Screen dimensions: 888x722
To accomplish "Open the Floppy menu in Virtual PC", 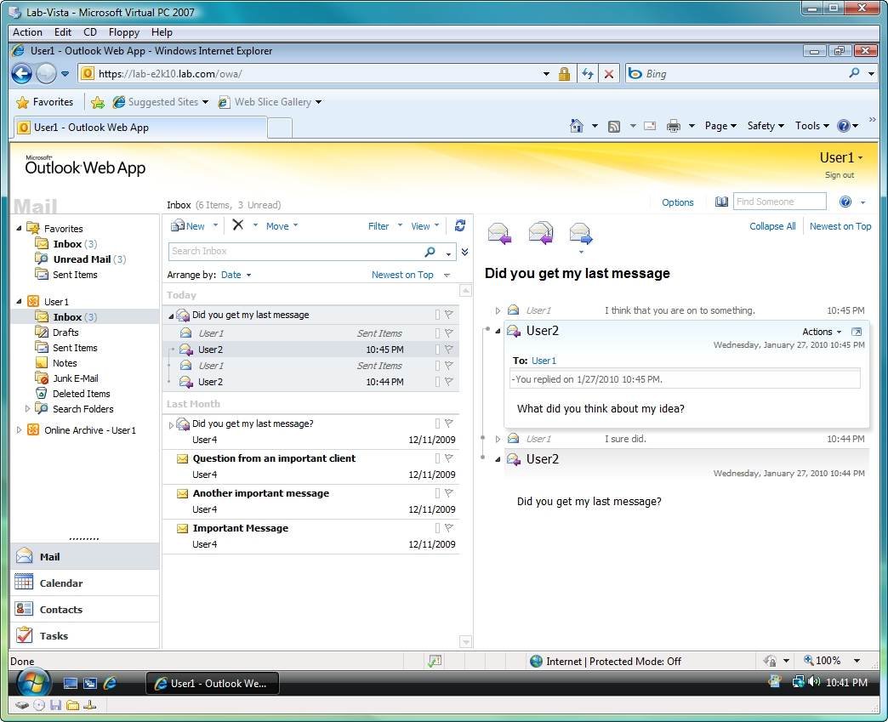I will pyautogui.click(x=124, y=32).
